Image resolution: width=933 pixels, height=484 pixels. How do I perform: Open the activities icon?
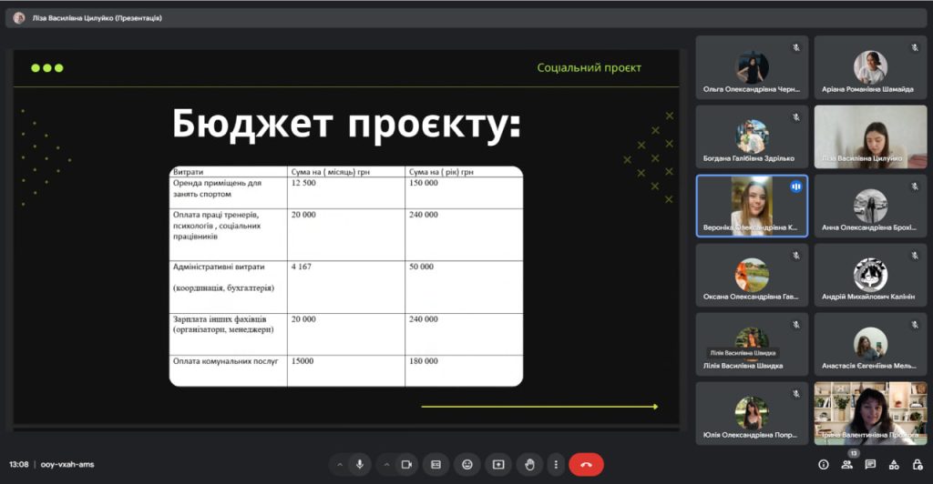click(893, 464)
